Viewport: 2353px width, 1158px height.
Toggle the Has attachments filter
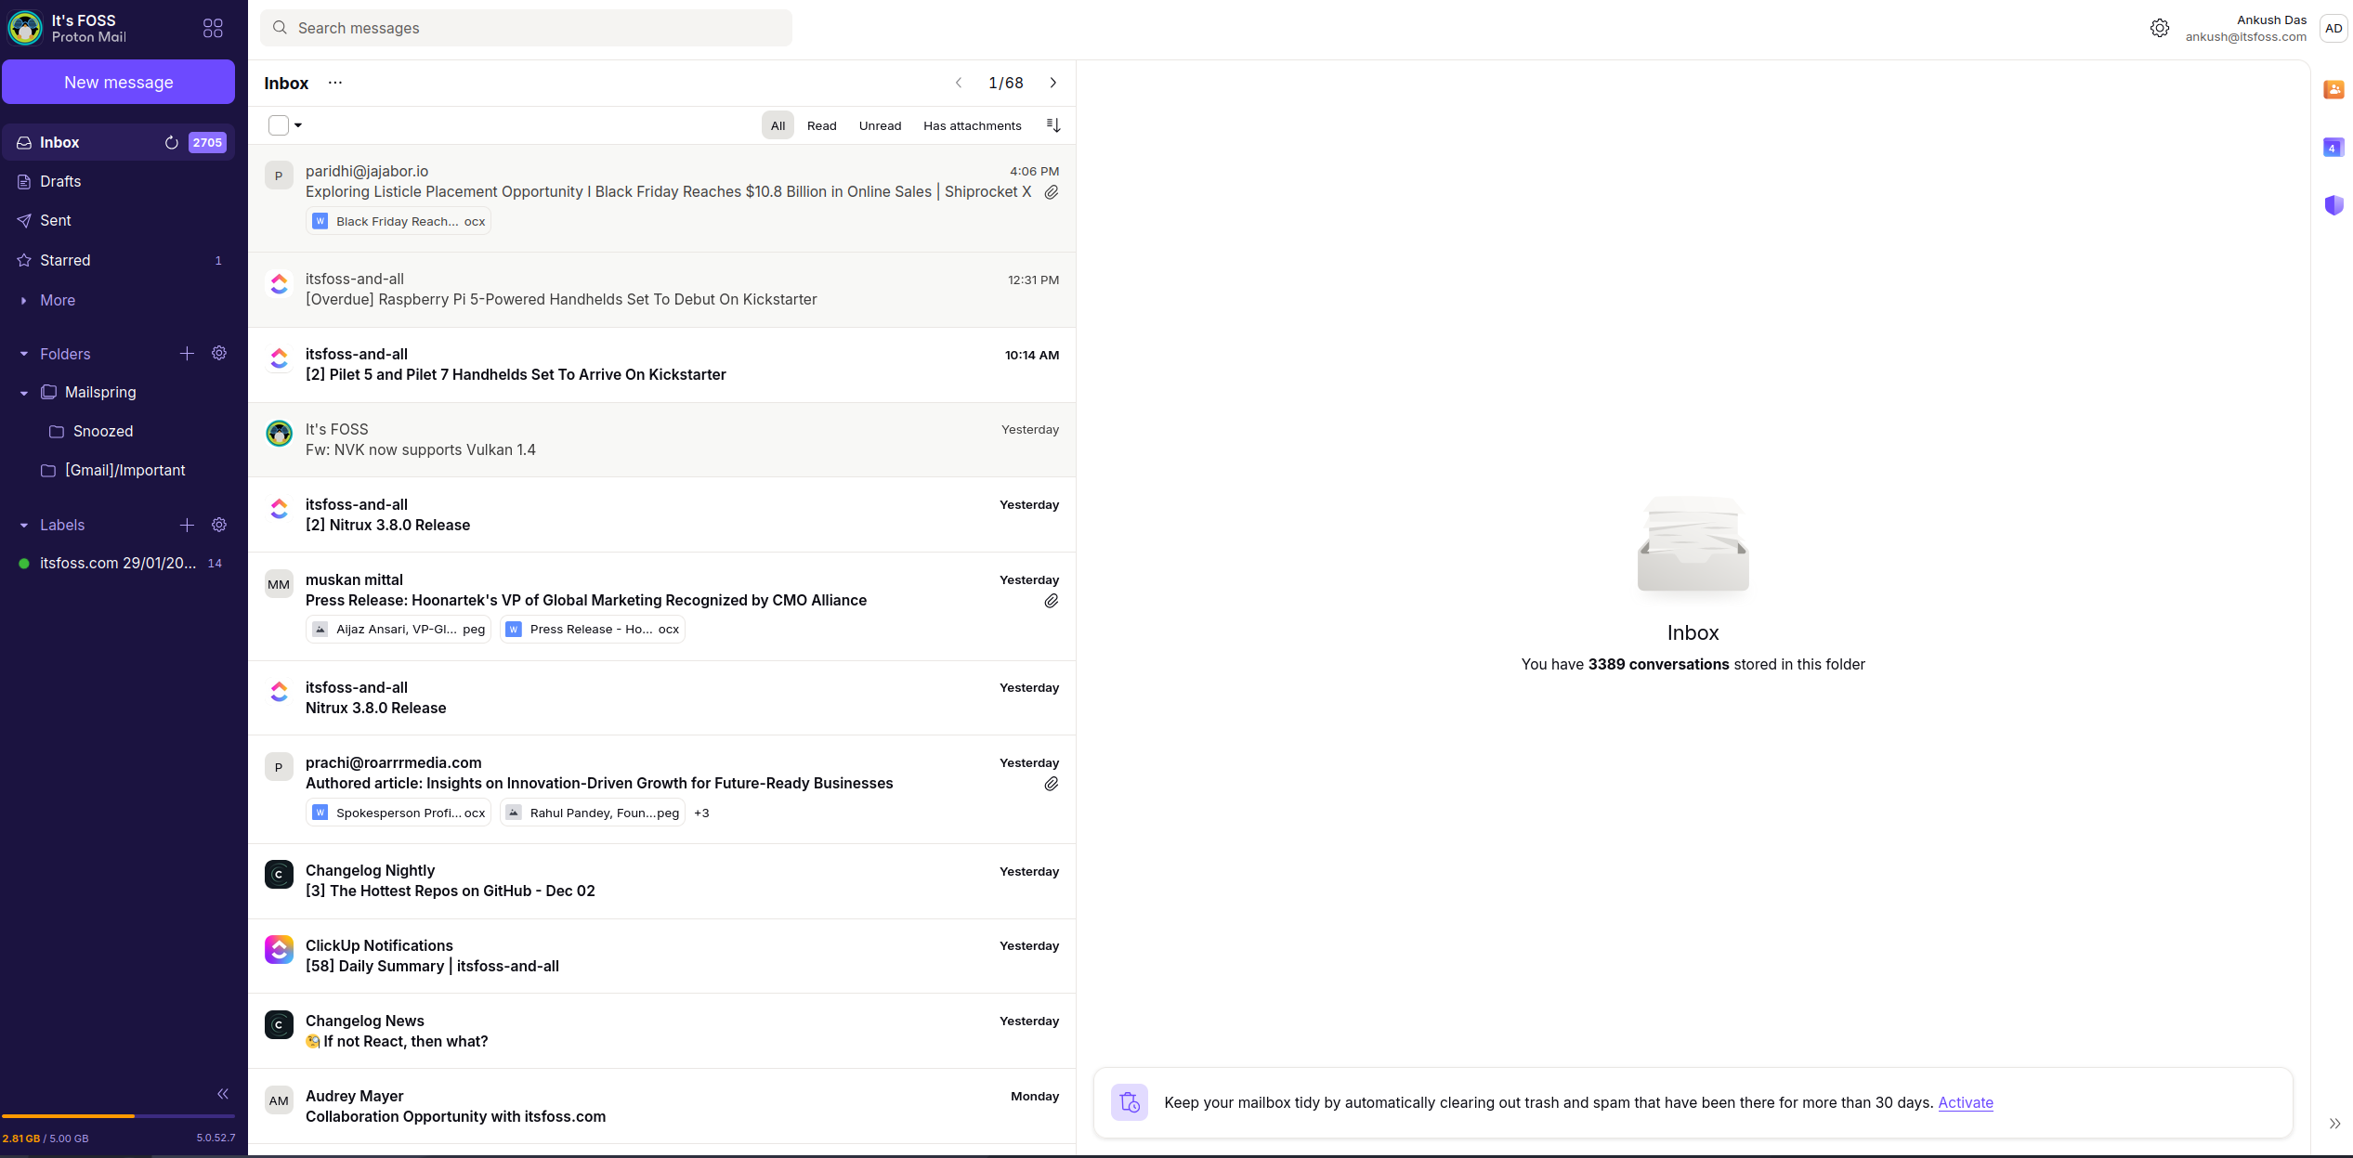pos(971,124)
